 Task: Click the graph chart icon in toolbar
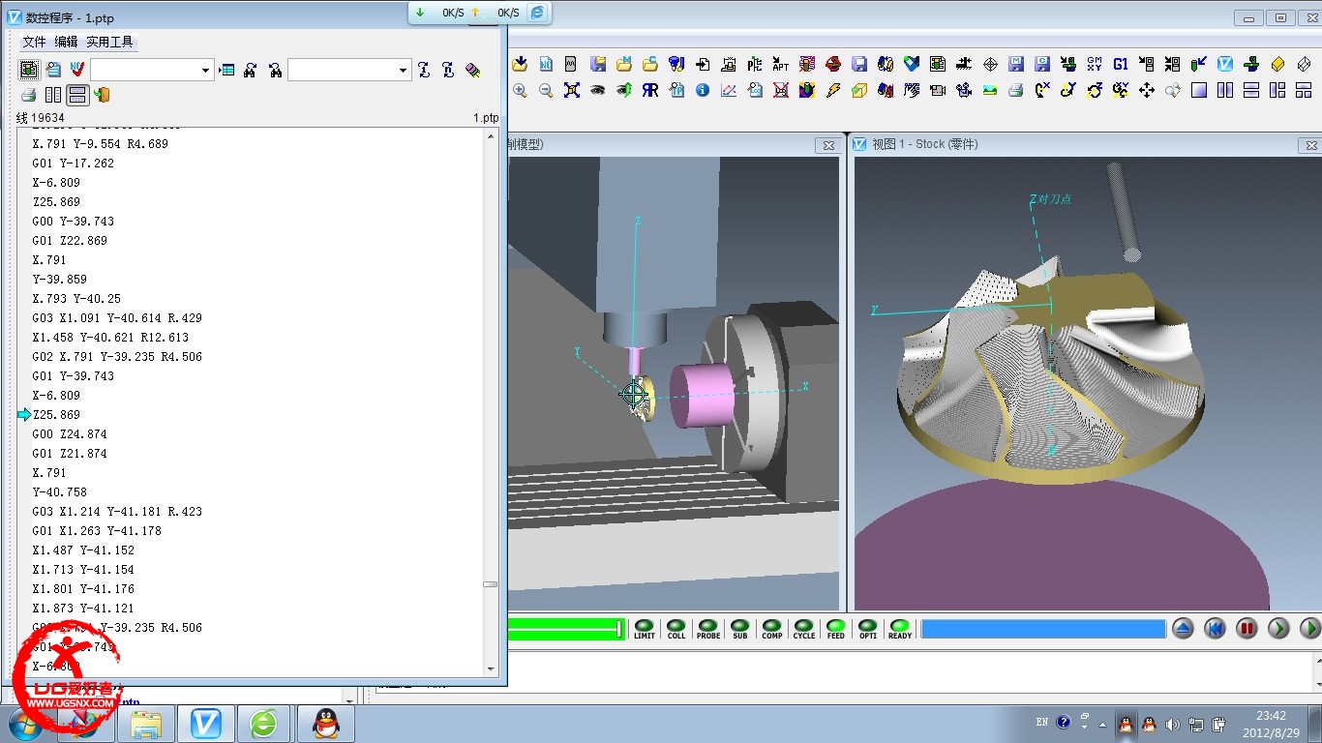729,90
